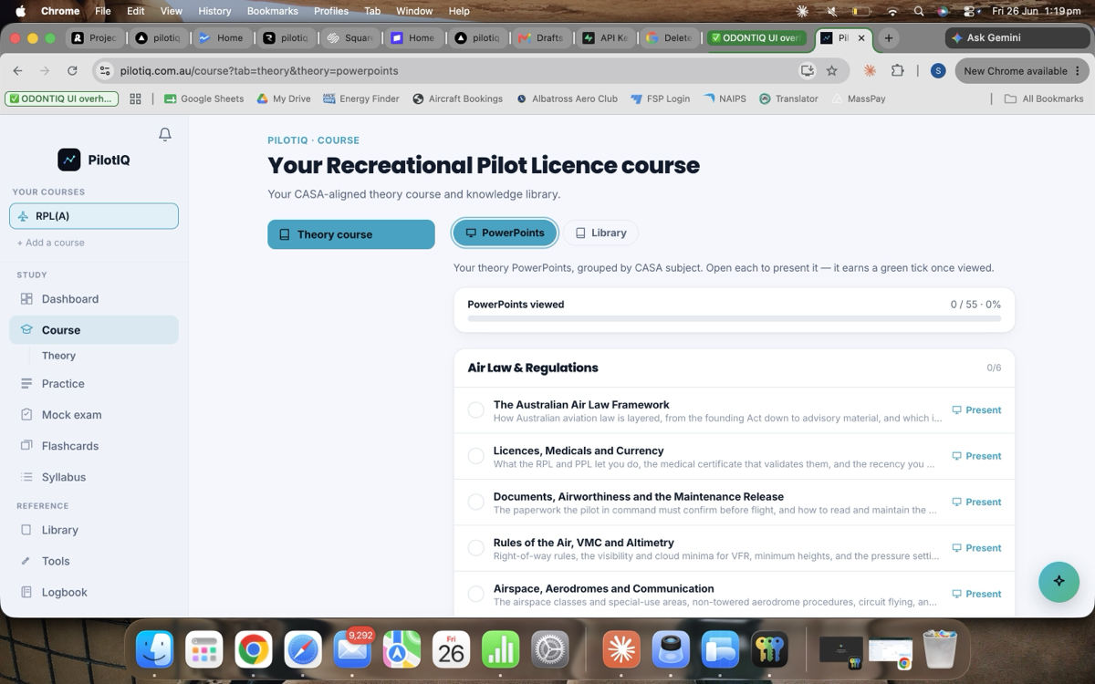Click the PowerPoints viewed progress bar
The height and width of the screenshot is (684, 1095).
click(x=735, y=318)
